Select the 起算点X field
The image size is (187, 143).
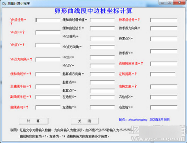102,83
